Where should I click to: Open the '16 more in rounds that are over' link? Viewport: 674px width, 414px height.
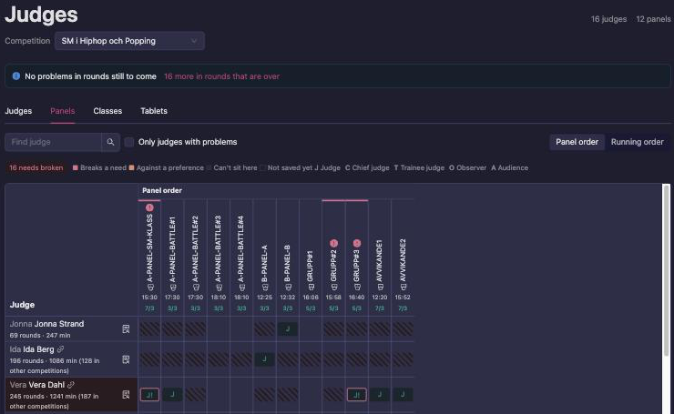coord(222,76)
